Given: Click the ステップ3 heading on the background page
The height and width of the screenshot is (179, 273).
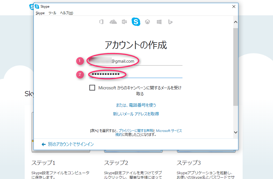Looking at the screenshot, I should click(189, 163).
